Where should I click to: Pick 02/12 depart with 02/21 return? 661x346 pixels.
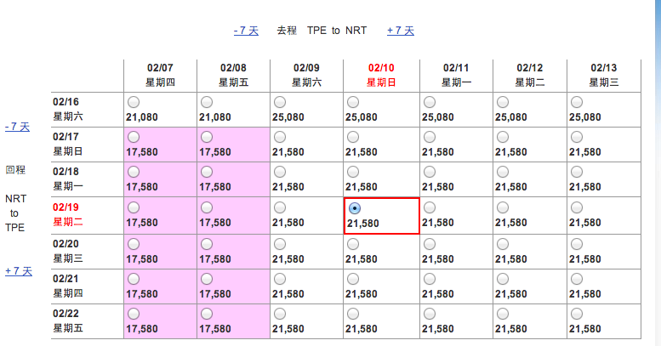tap(503, 279)
